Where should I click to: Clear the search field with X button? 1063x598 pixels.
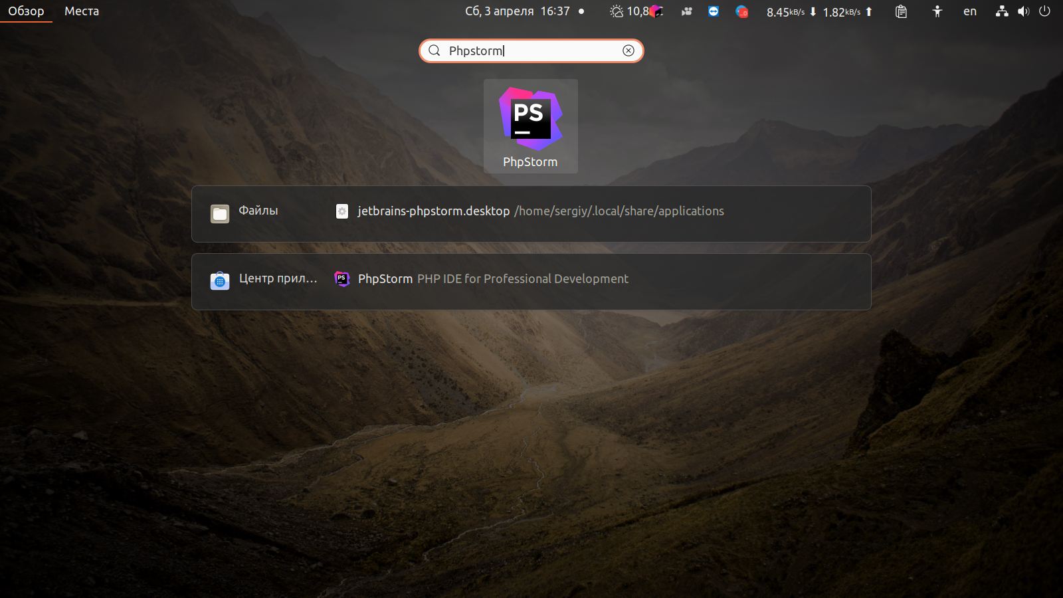628,50
